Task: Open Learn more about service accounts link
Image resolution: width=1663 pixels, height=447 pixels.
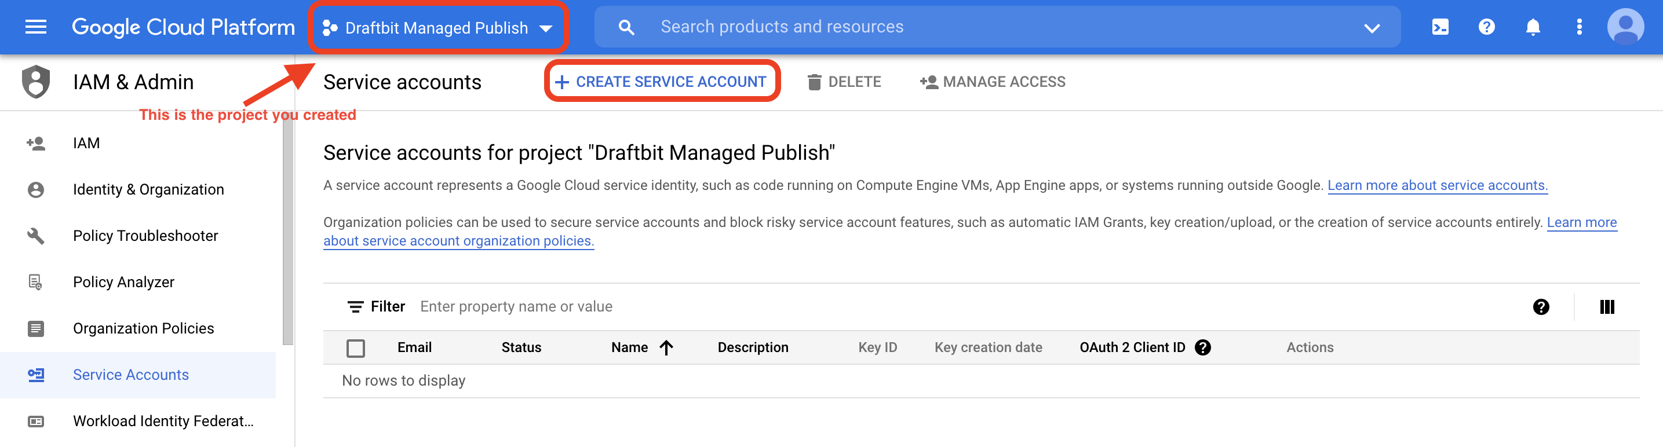Action: pyautogui.click(x=1438, y=186)
